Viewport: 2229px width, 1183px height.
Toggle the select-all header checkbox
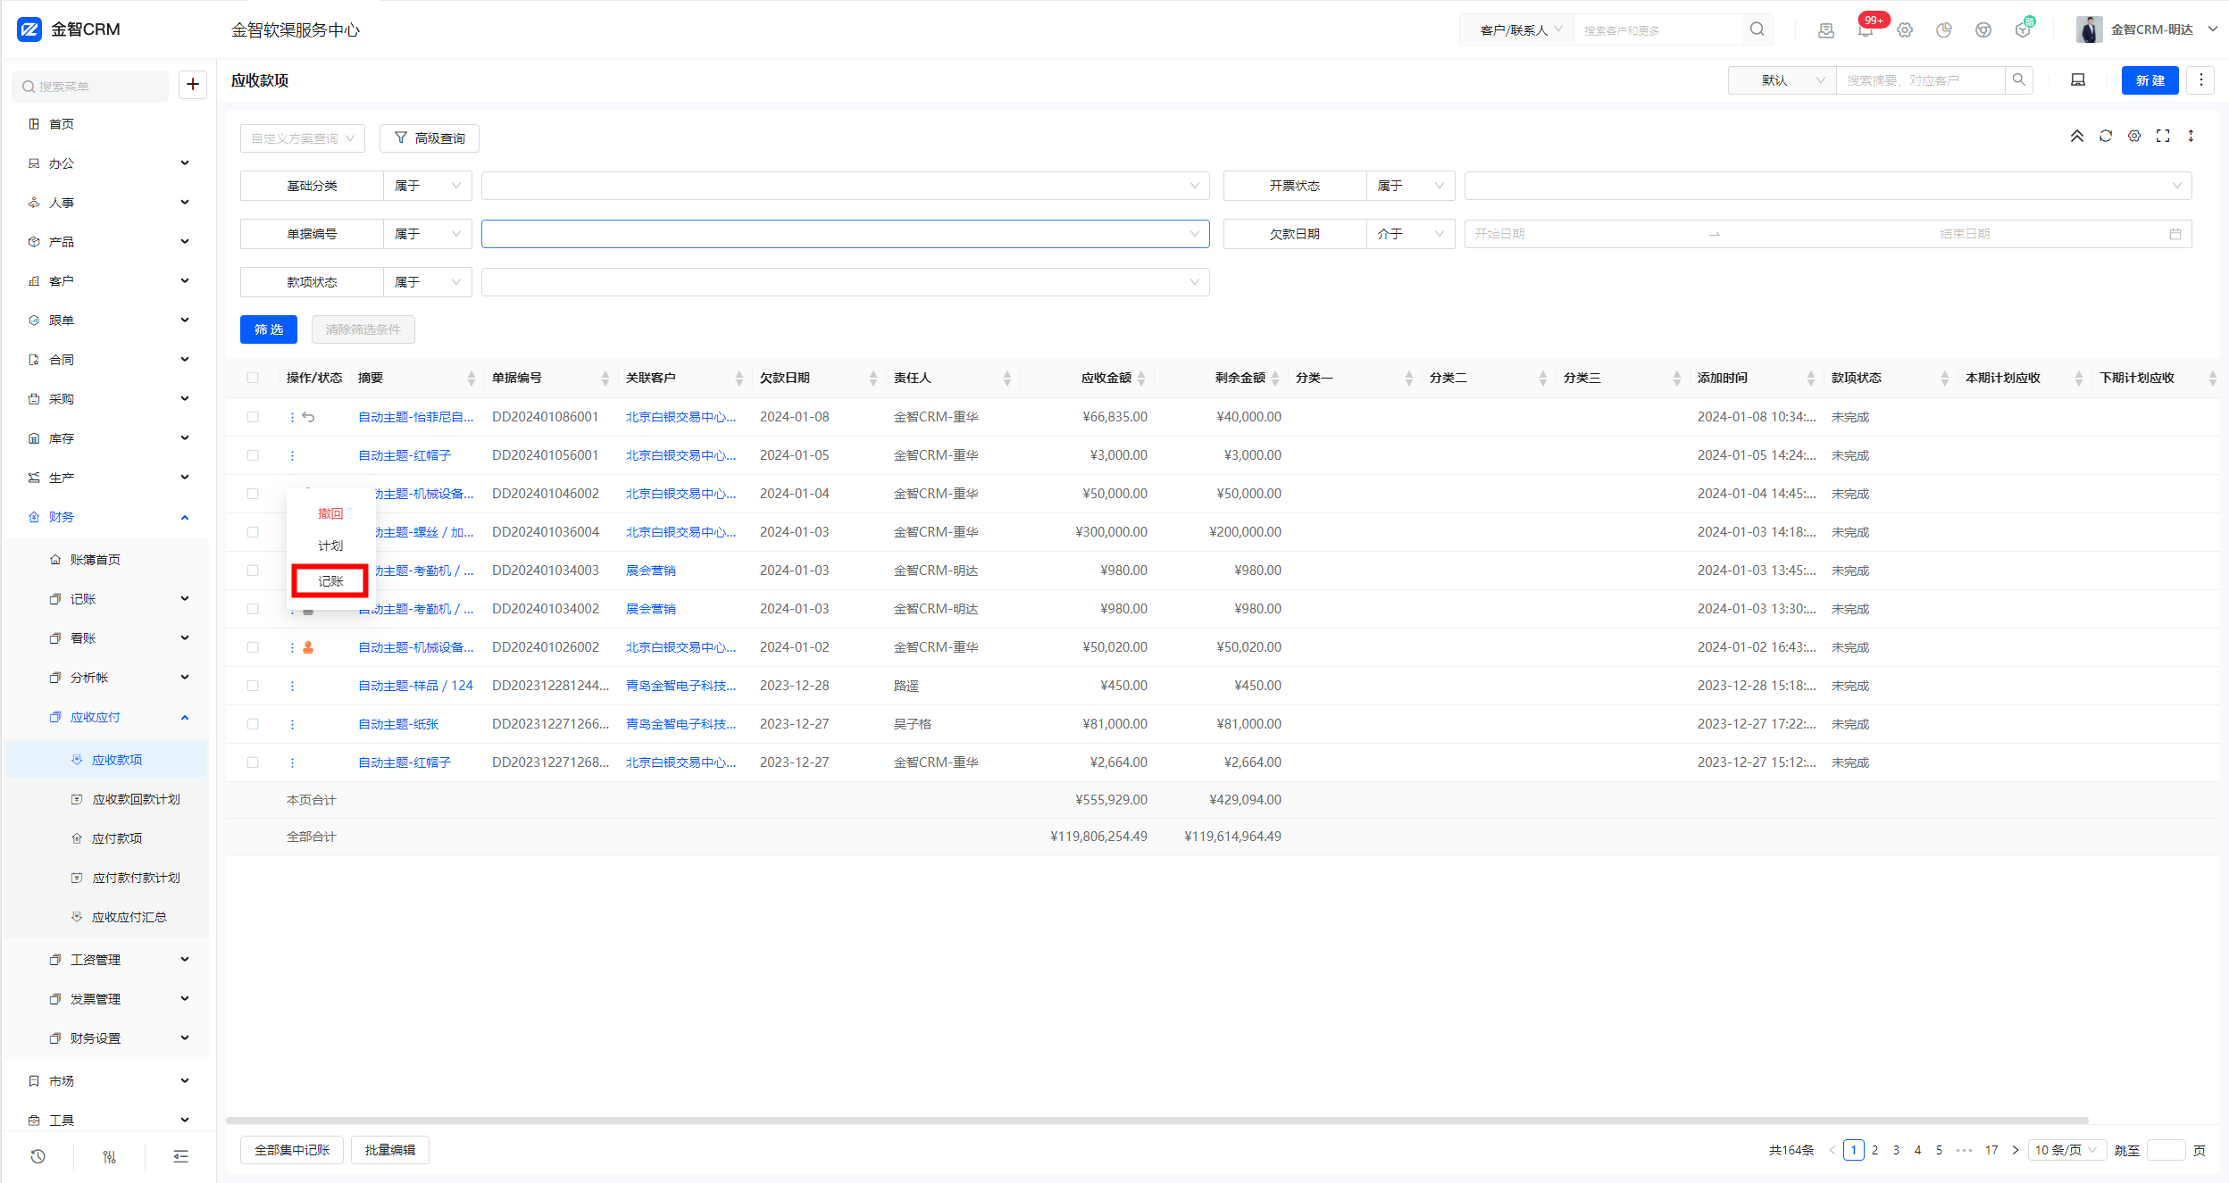[x=253, y=378]
